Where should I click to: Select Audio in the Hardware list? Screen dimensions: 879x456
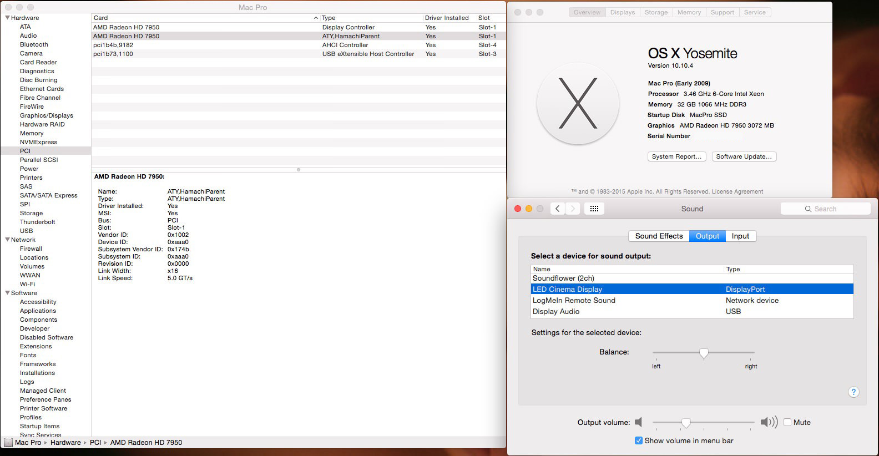click(28, 36)
